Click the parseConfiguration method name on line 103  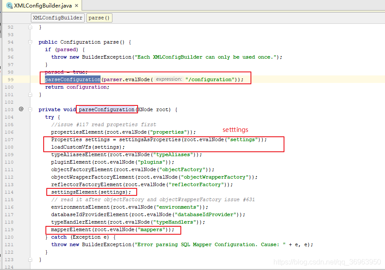tap(107, 109)
